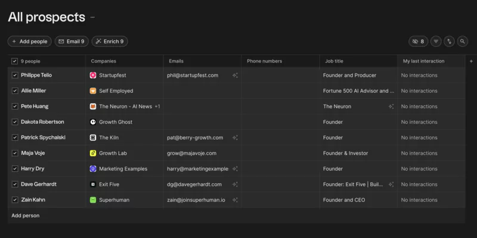Open the filter icon in the toolbar
Screen dimensions: 477x238
(x=436, y=41)
